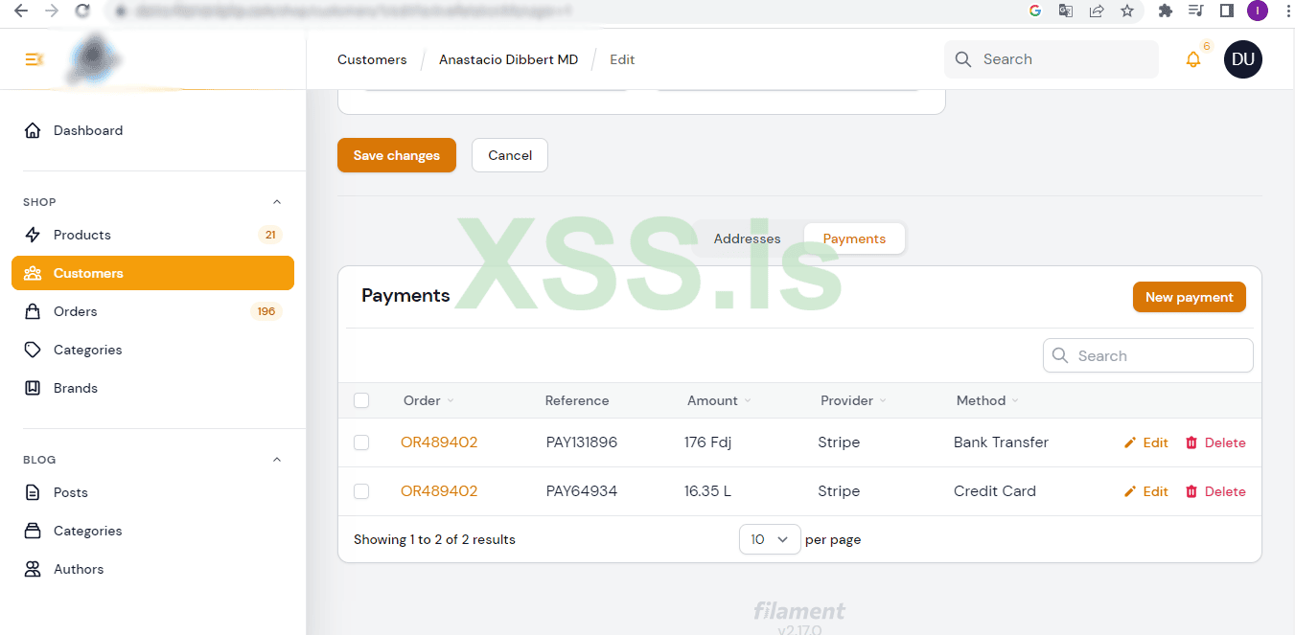Click the Cancel button
This screenshot has width=1295, height=635.
pyautogui.click(x=510, y=155)
